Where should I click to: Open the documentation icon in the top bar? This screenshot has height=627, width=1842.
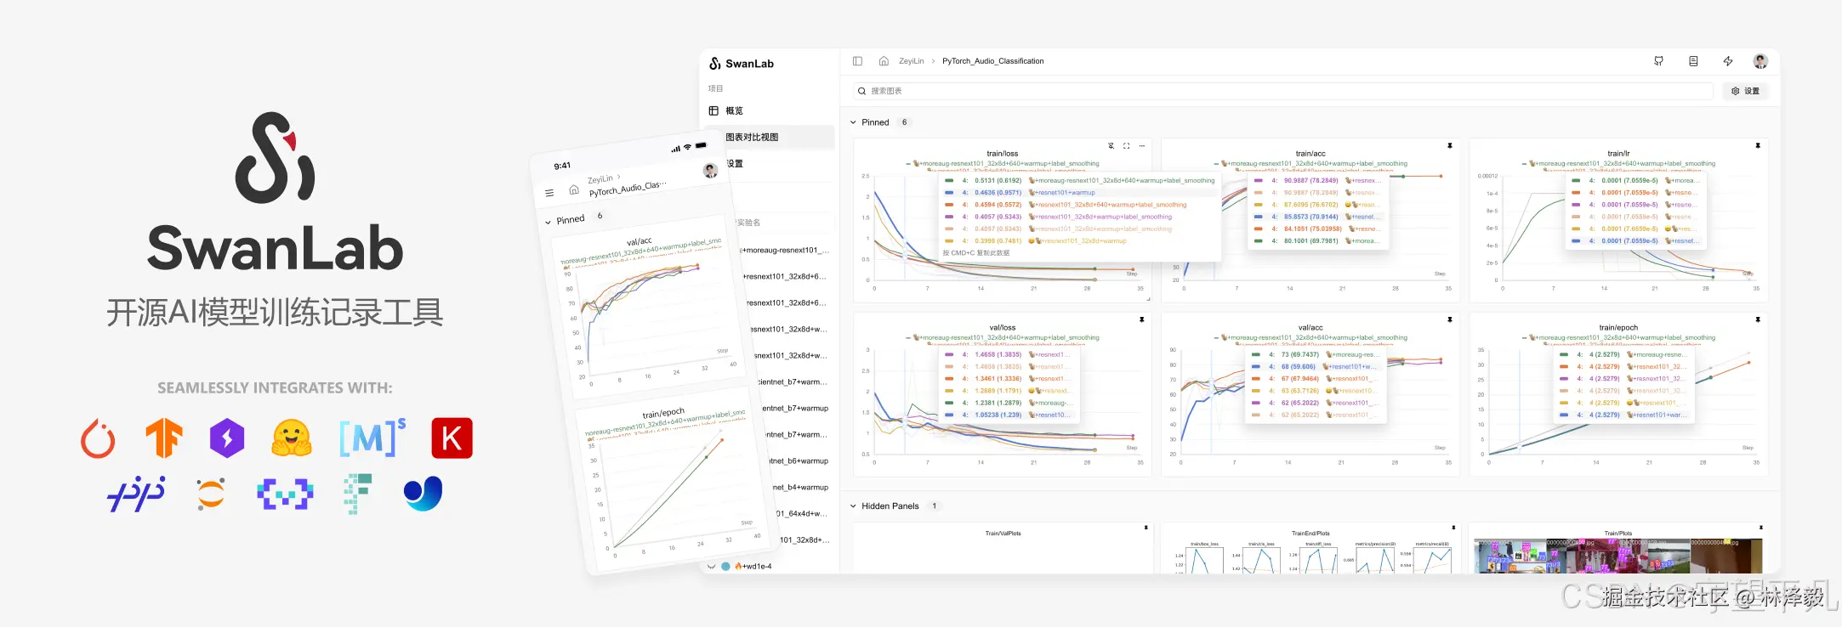(x=1693, y=61)
